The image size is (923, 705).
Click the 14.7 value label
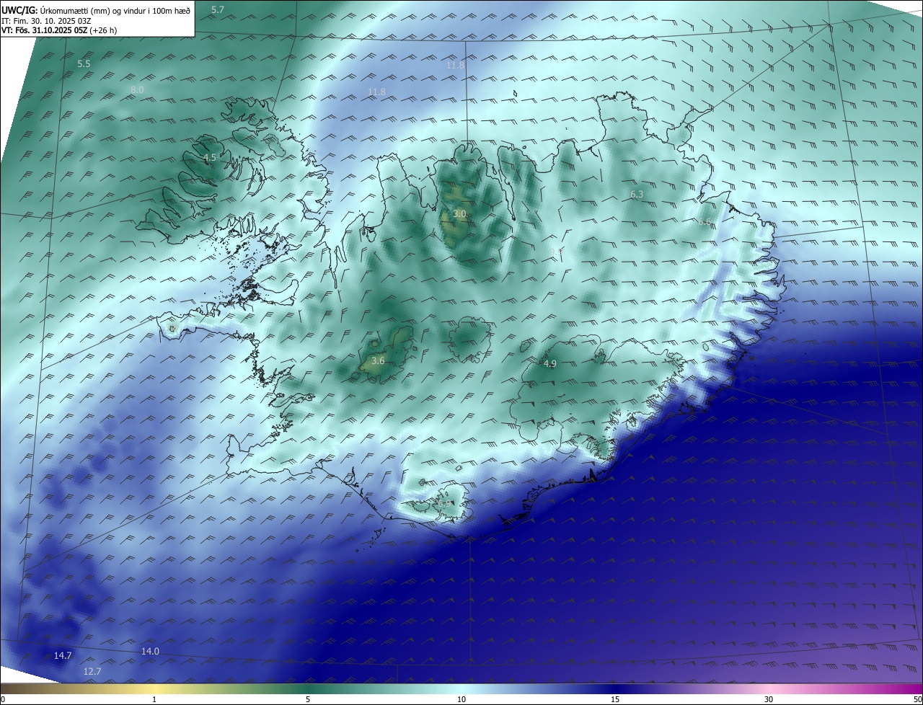click(63, 655)
